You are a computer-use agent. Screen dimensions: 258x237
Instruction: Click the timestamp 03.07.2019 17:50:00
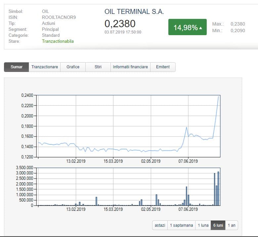(x=123, y=32)
